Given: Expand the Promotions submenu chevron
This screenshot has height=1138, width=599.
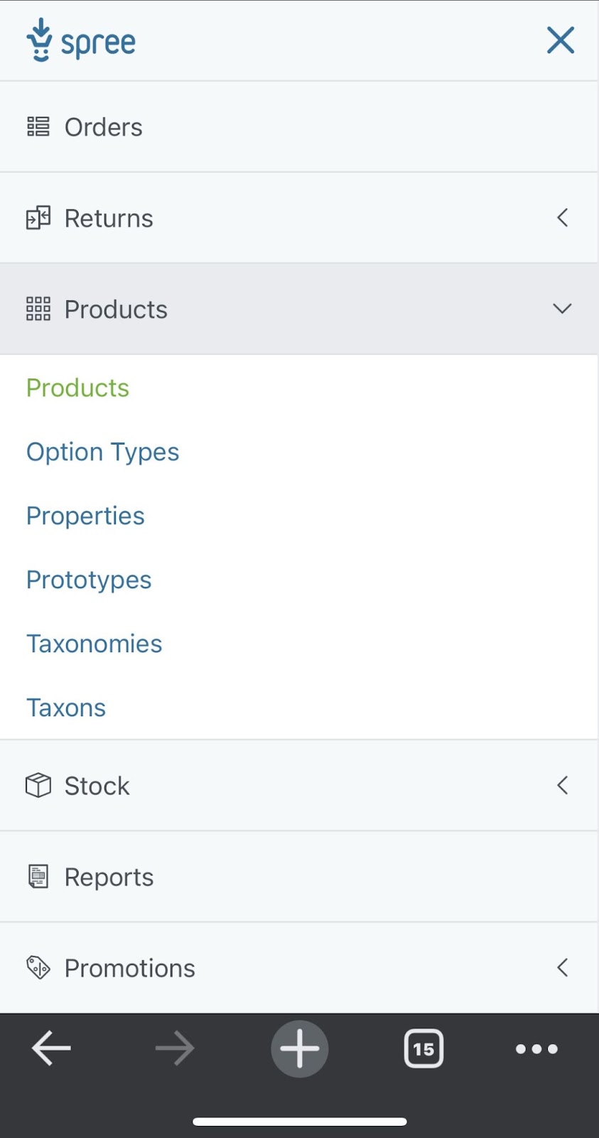Looking at the screenshot, I should [562, 967].
